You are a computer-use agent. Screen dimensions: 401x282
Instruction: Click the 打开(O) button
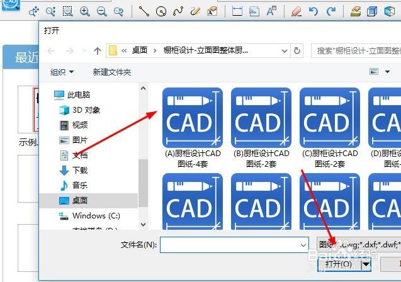(339, 264)
